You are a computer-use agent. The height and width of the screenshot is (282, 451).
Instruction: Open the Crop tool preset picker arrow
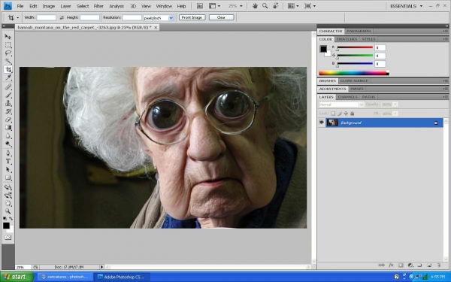pos(18,18)
